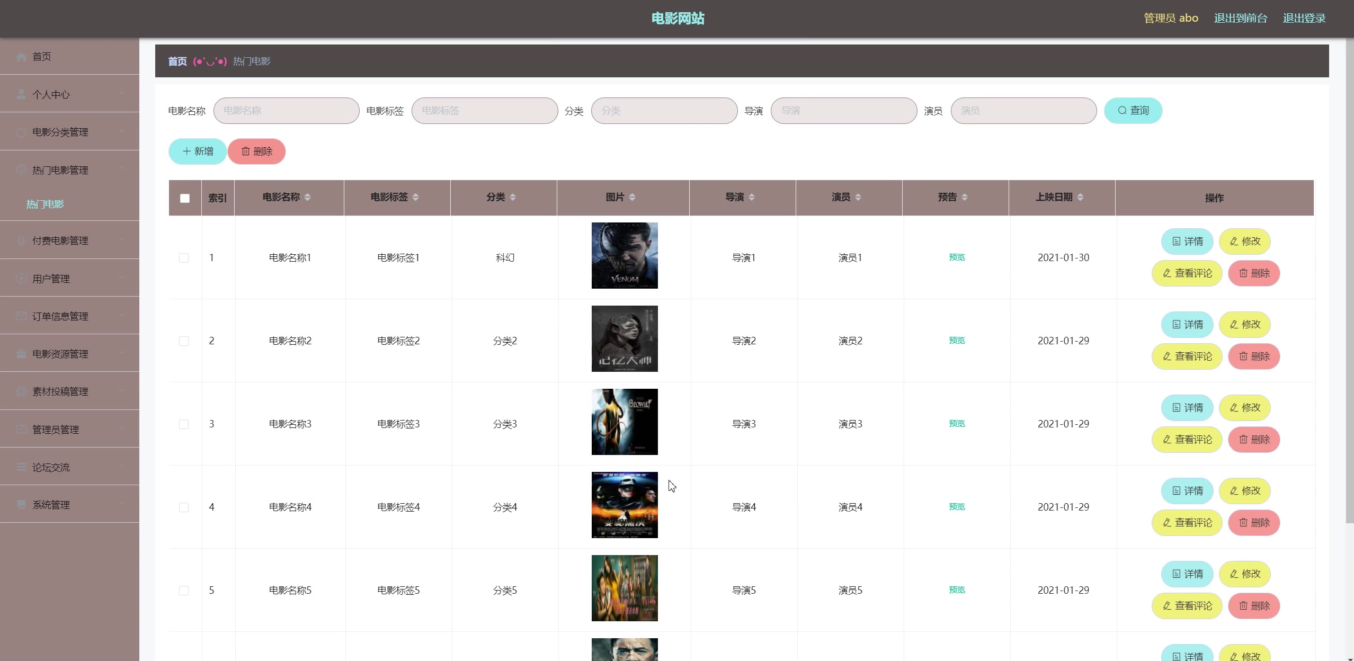This screenshot has width=1354, height=661.
Task: Check the checkbox for row 2
Action: [x=184, y=341]
